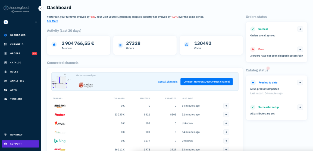Click Connect NatureEtDecouvertes channel button
Screen dimensions: 313x151
[x=206, y=82]
